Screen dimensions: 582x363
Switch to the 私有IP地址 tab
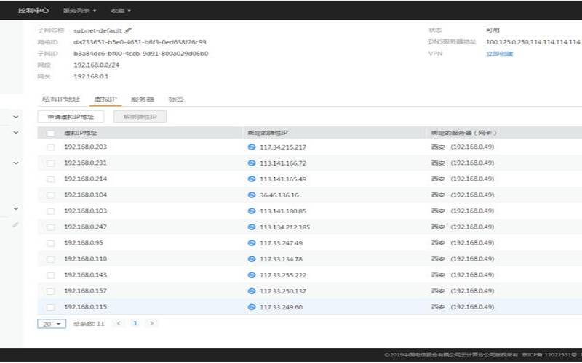coord(60,99)
